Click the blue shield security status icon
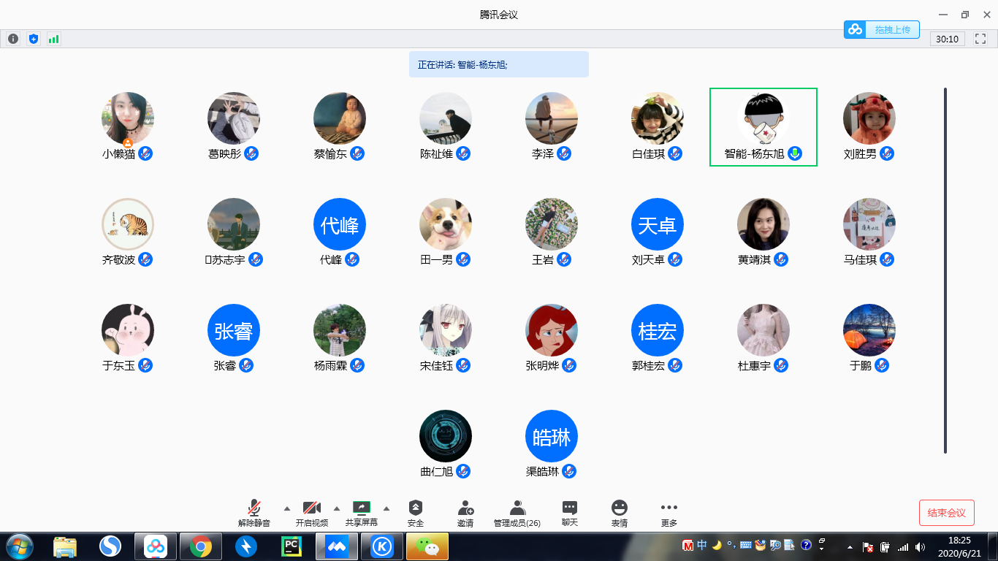 click(33, 39)
